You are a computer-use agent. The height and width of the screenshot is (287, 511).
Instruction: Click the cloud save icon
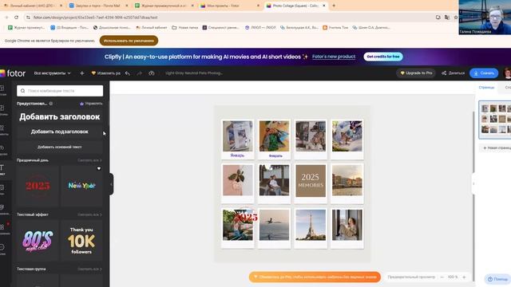click(152, 73)
